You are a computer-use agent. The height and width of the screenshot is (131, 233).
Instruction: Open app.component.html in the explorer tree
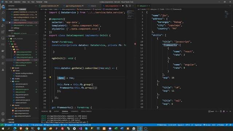click(x=22, y=111)
